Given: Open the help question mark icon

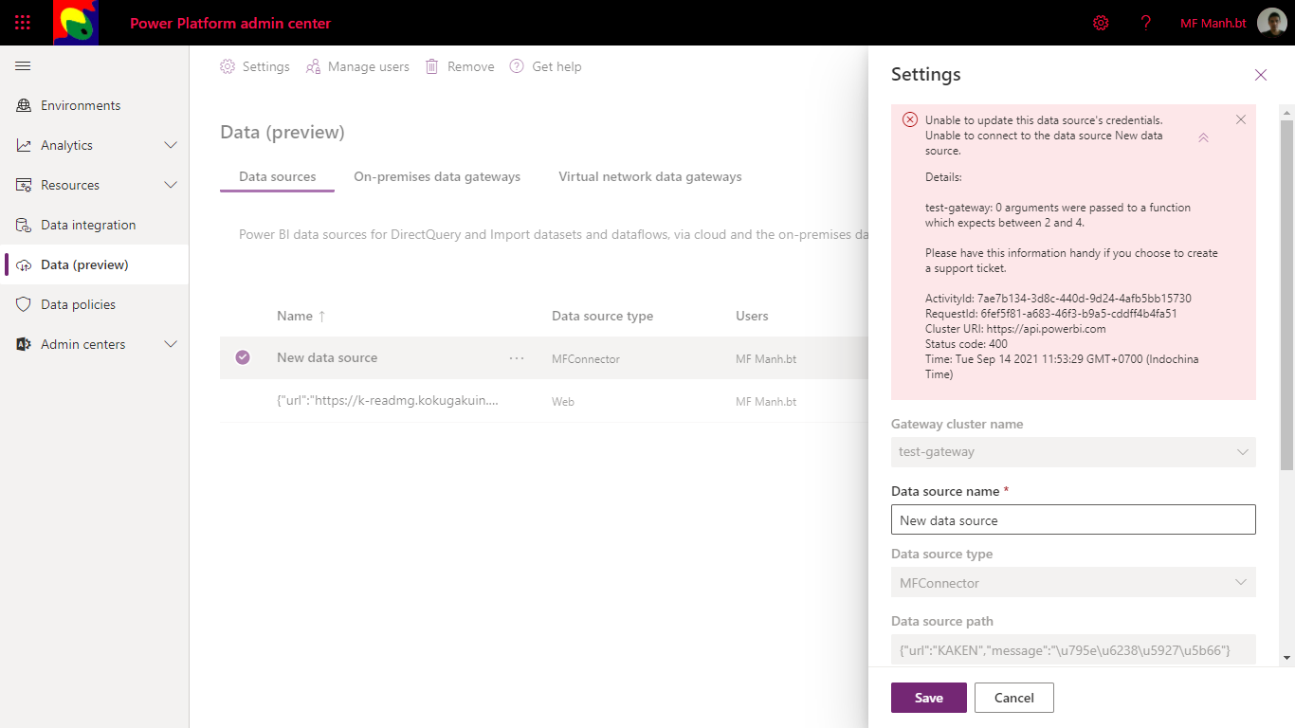Looking at the screenshot, I should click(1146, 23).
